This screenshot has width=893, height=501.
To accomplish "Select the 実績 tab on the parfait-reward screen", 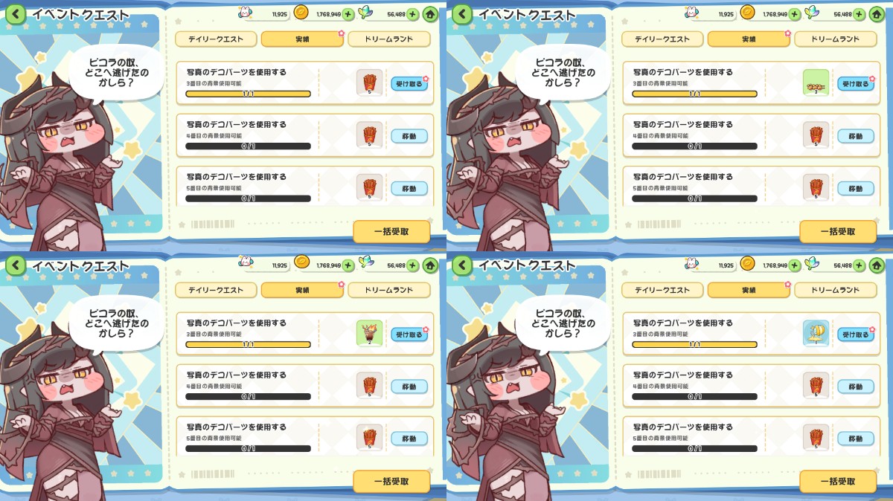I will pyautogui.click(x=302, y=290).
